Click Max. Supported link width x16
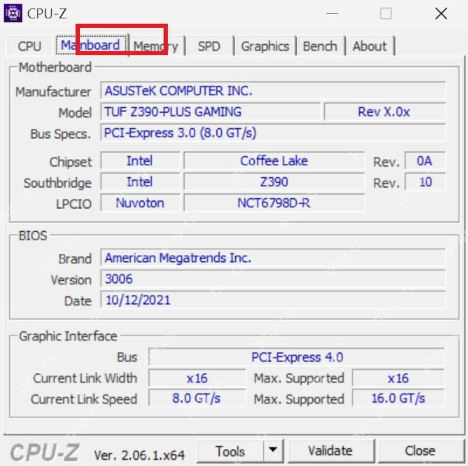The width and height of the screenshot is (468, 466). 399,378
